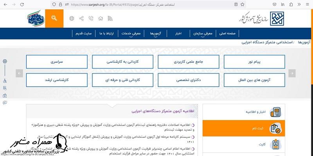The width and height of the screenshot is (313, 156).
Task: Select the ثبت نام sidebar tab
Action: 244,128
